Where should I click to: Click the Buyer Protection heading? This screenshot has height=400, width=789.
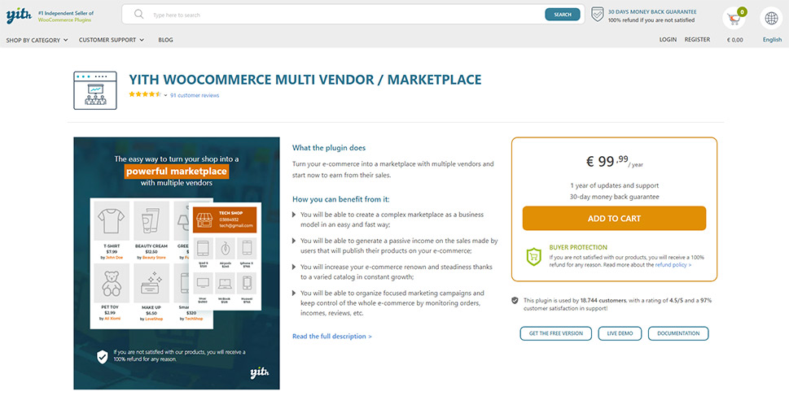pyautogui.click(x=578, y=247)
